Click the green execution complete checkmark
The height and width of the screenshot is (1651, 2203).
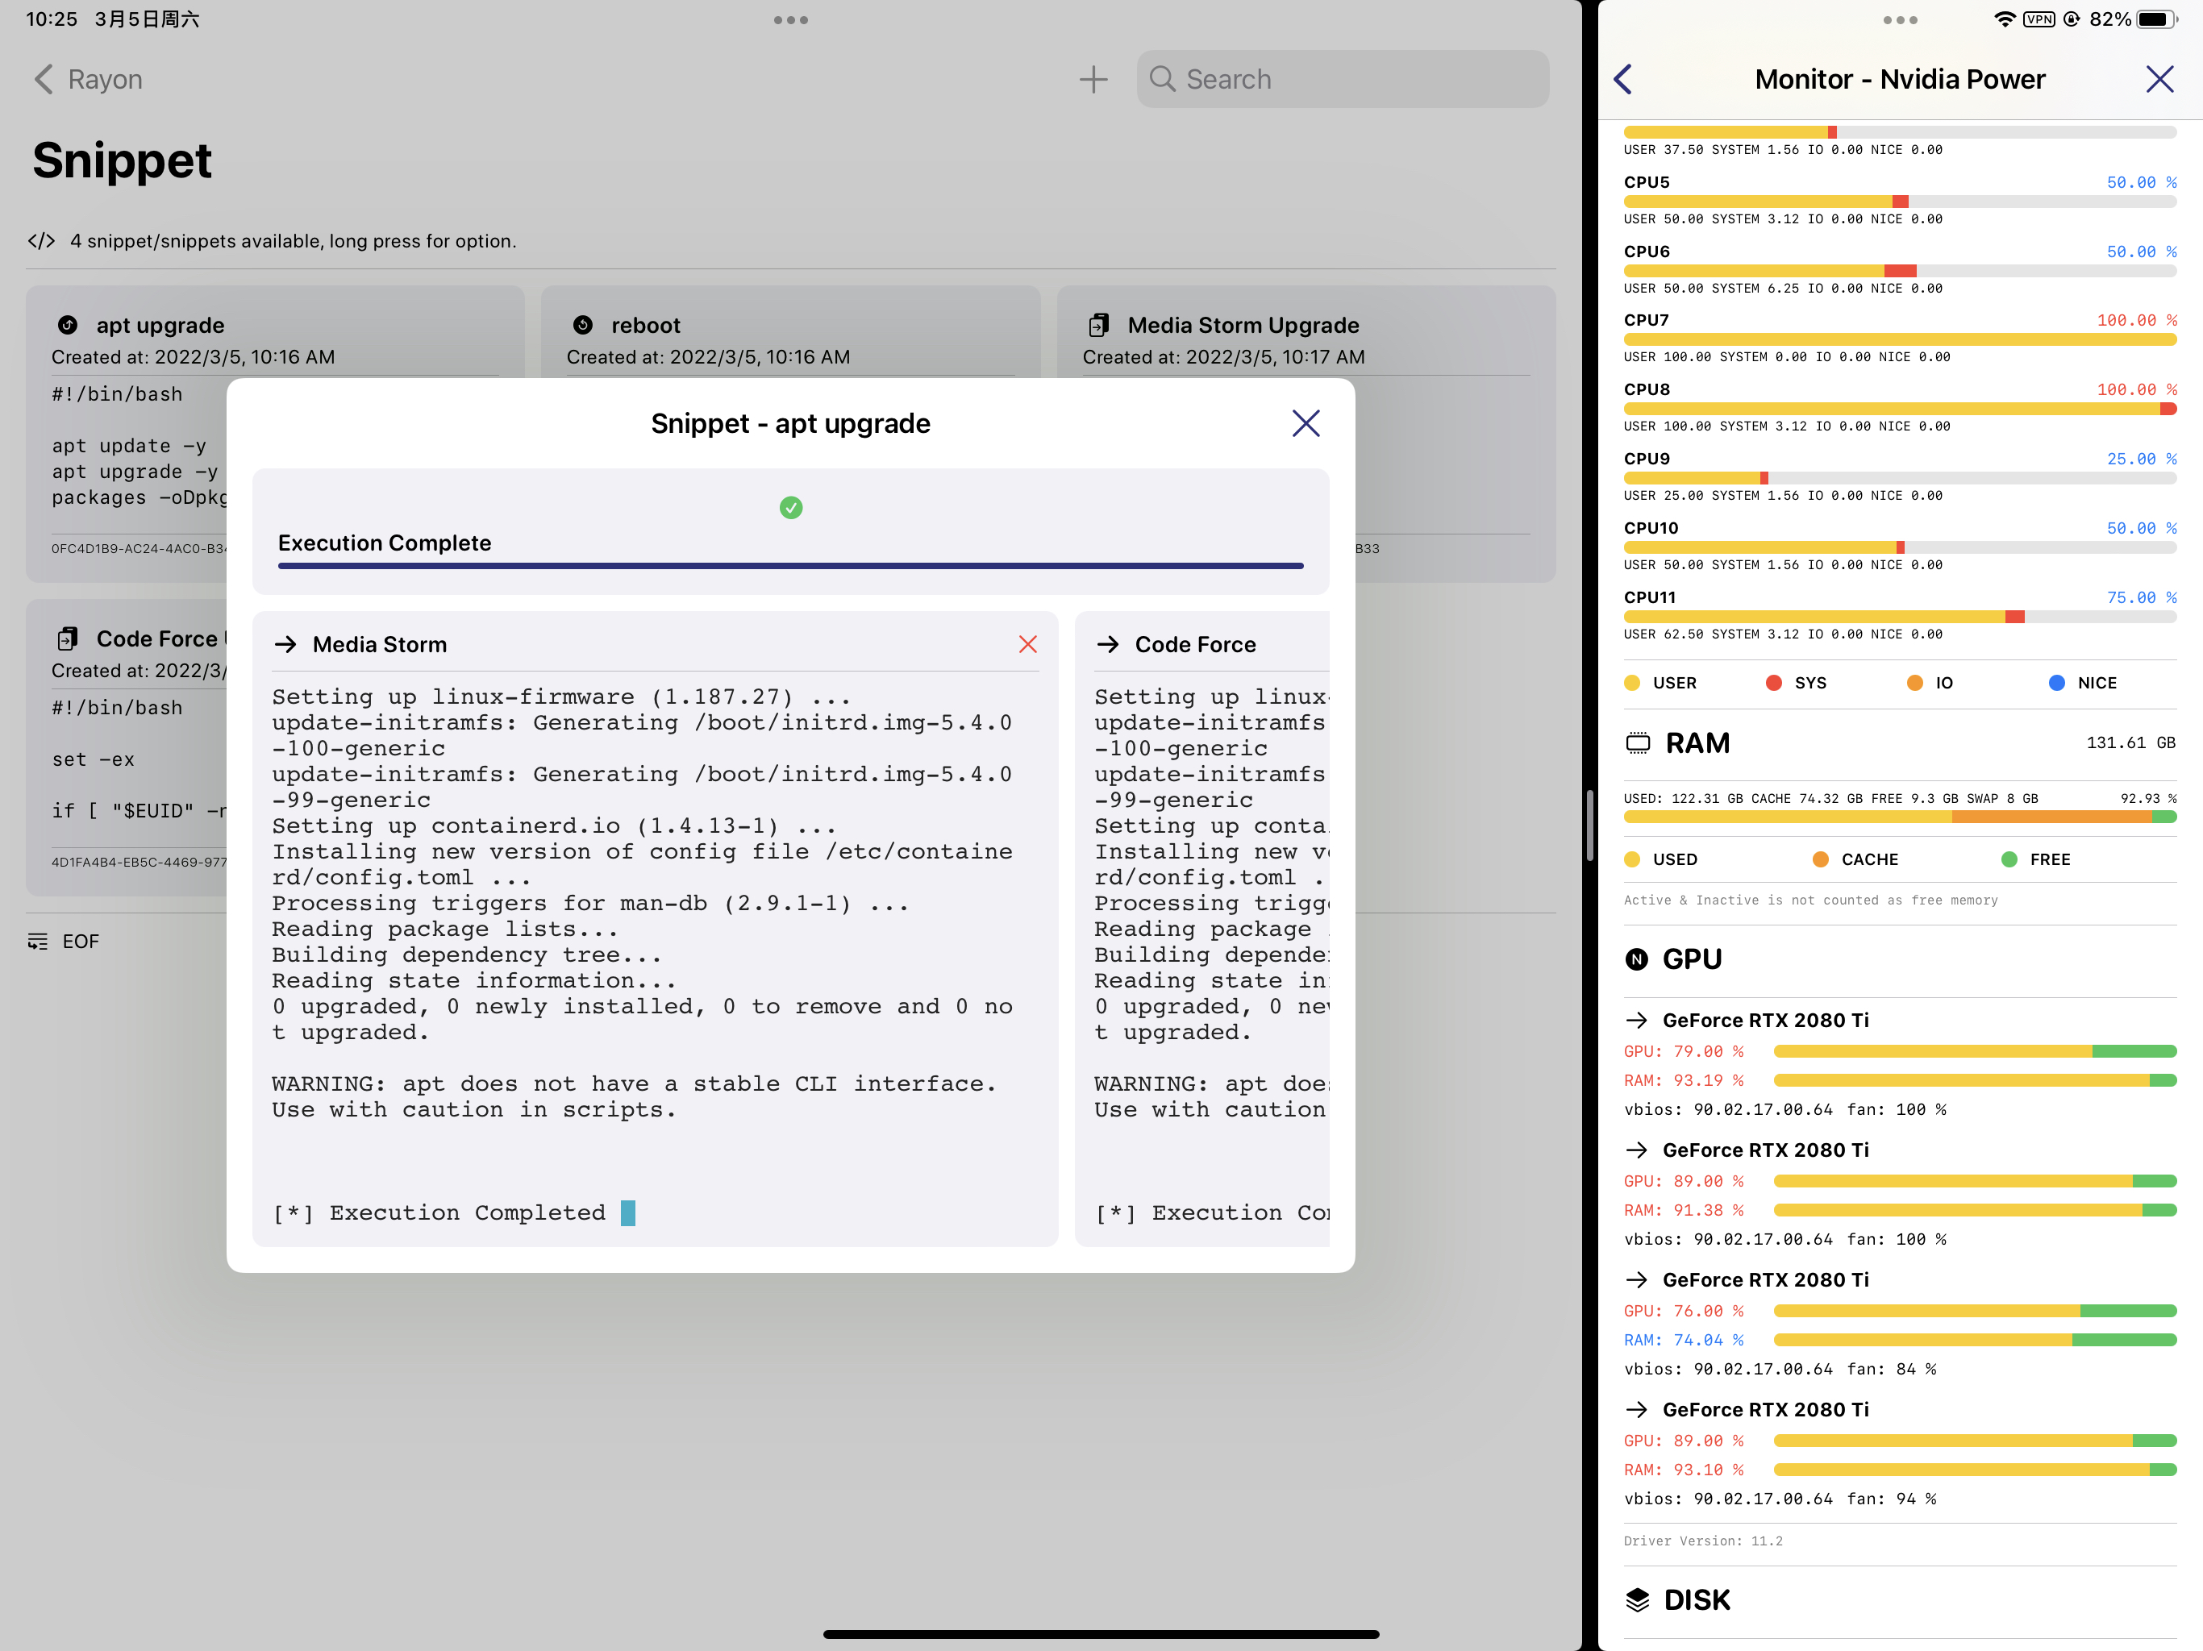(x=791, y=508)
